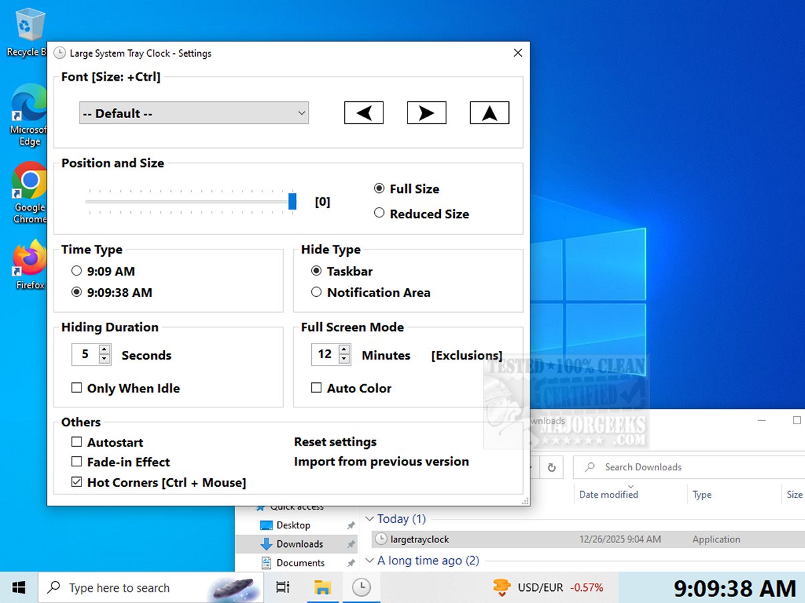Open Large Tray Clock taskbar icon

click(361, 587)
